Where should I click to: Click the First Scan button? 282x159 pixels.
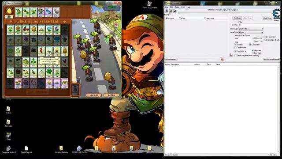237,18
